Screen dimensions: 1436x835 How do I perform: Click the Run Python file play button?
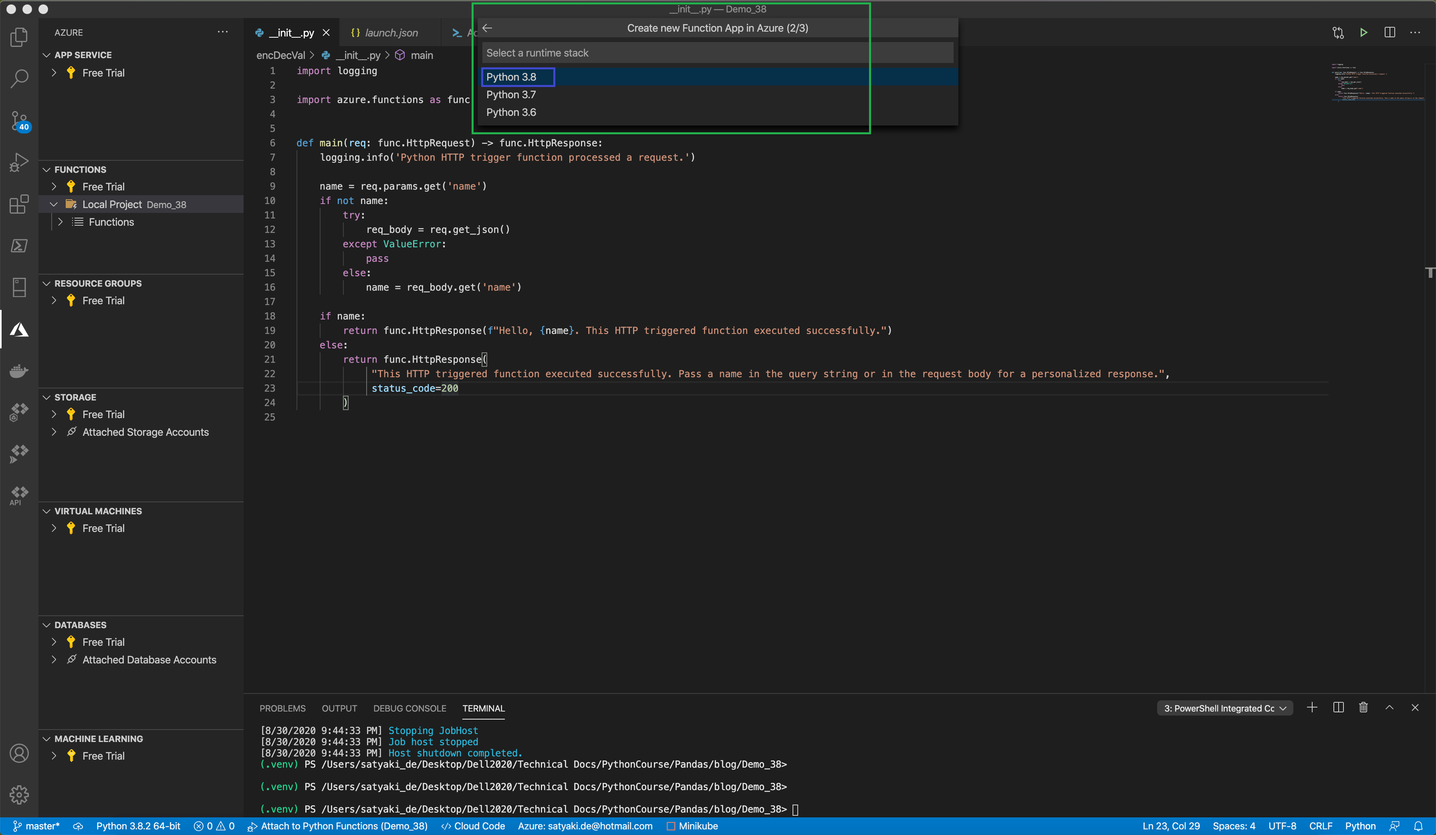tap(1363, 32)
